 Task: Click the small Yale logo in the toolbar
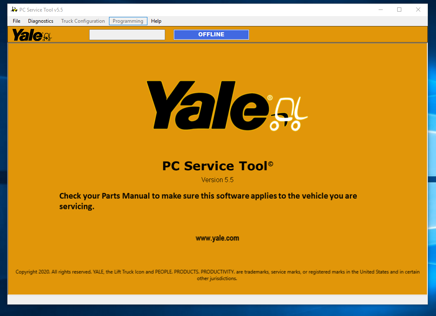[32, 35]
